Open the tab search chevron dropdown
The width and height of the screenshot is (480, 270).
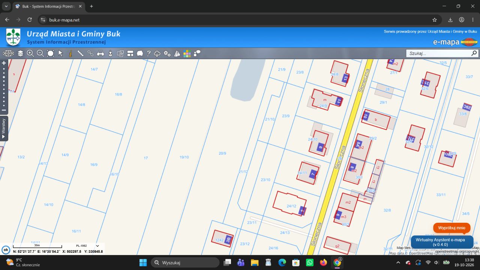6,6
